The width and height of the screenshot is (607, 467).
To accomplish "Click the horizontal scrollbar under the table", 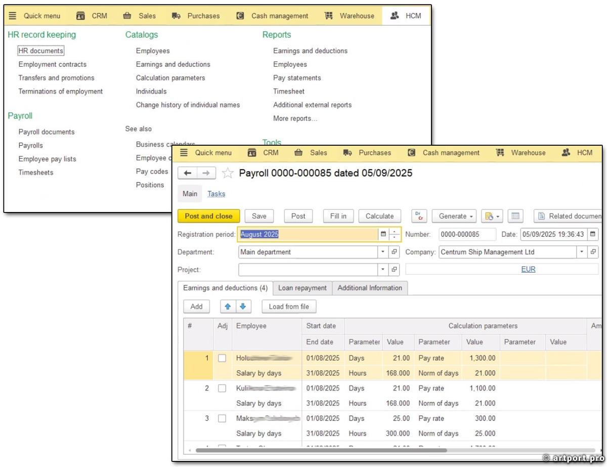I will (321, 450).
